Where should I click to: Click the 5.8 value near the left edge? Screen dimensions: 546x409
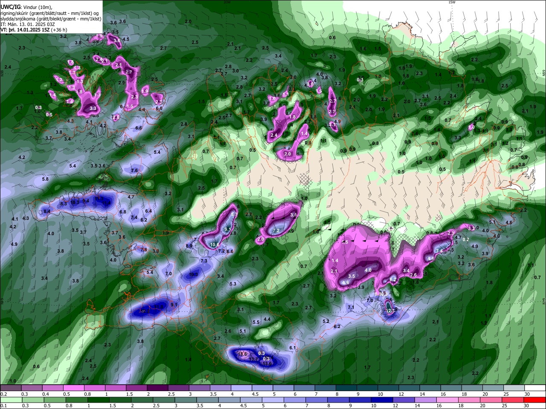pyautogui.click(x=45, y=179)
